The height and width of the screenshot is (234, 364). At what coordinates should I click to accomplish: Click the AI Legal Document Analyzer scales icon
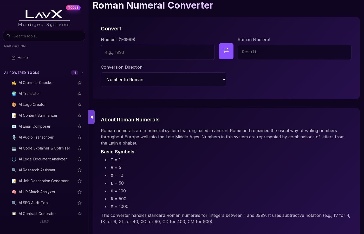coord(14,159)
